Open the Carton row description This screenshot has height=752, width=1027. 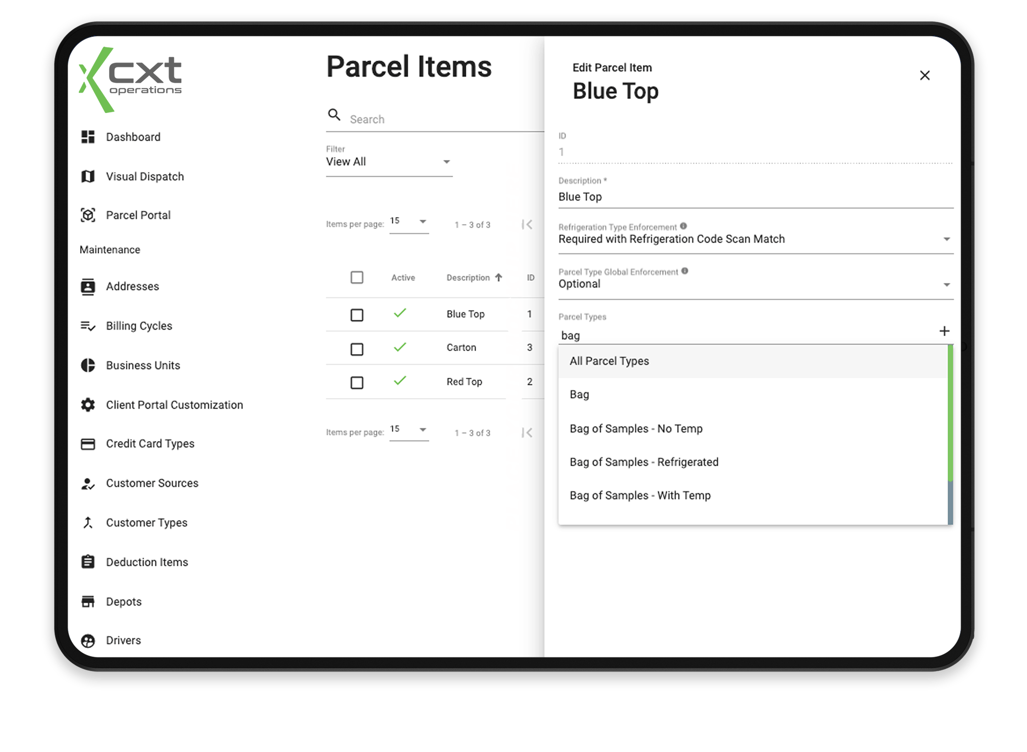(461, 347)
